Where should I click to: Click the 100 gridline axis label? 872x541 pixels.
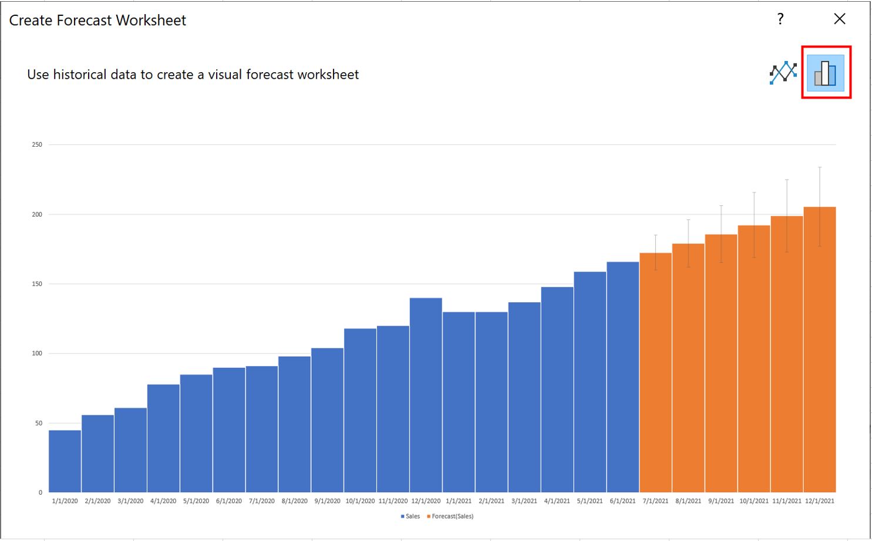(37, 353)
